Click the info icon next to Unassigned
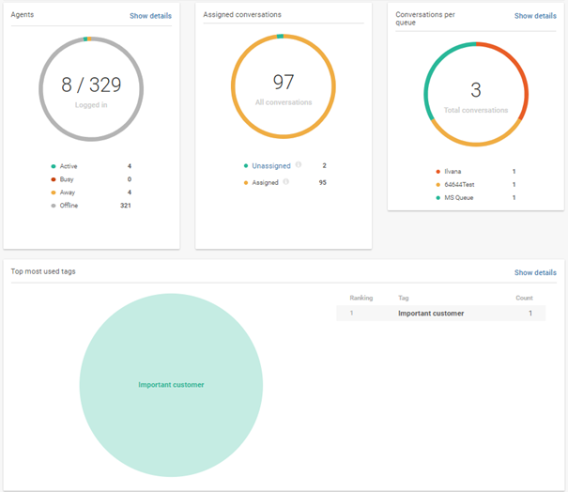 299,165
